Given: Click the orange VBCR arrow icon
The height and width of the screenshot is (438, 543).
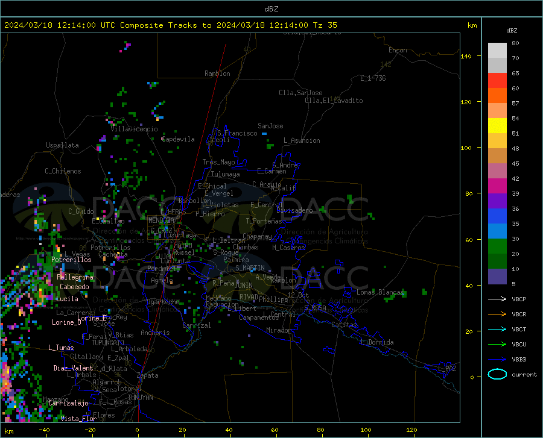Looking at the screenshot, I should (x=497, y=314).
